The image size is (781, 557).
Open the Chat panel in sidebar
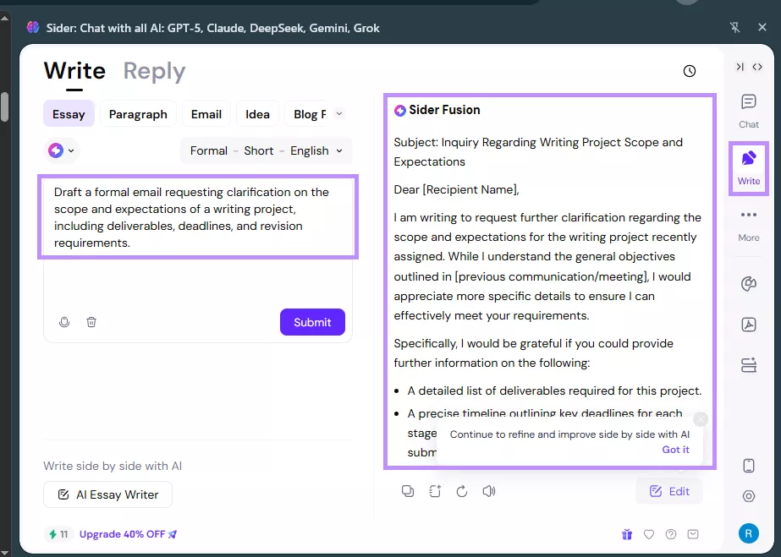coord(748,108)
